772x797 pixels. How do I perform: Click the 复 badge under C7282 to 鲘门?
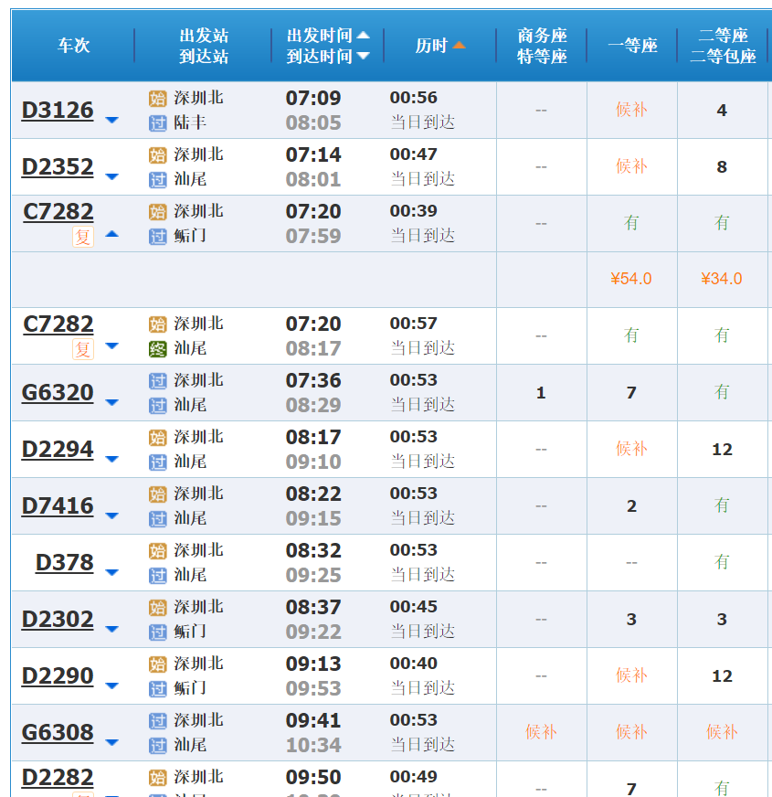(x=83, y=237)
